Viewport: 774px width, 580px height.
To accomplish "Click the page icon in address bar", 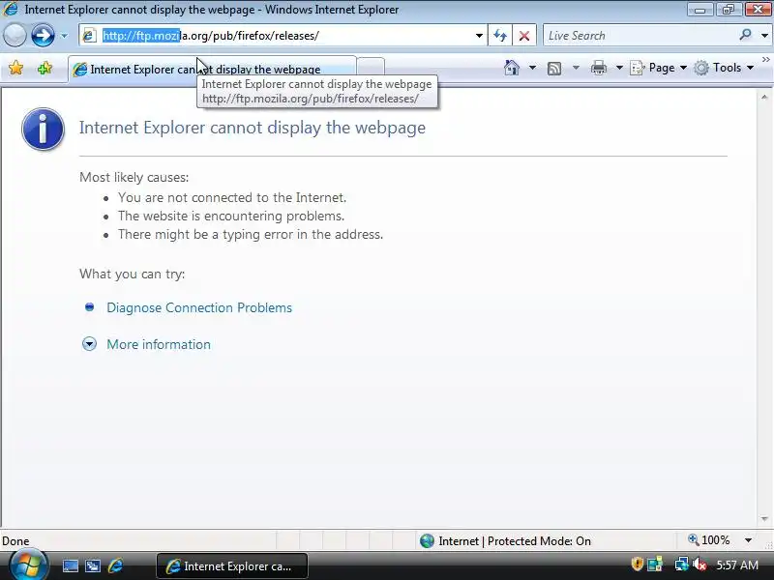I will pos(89,36).
